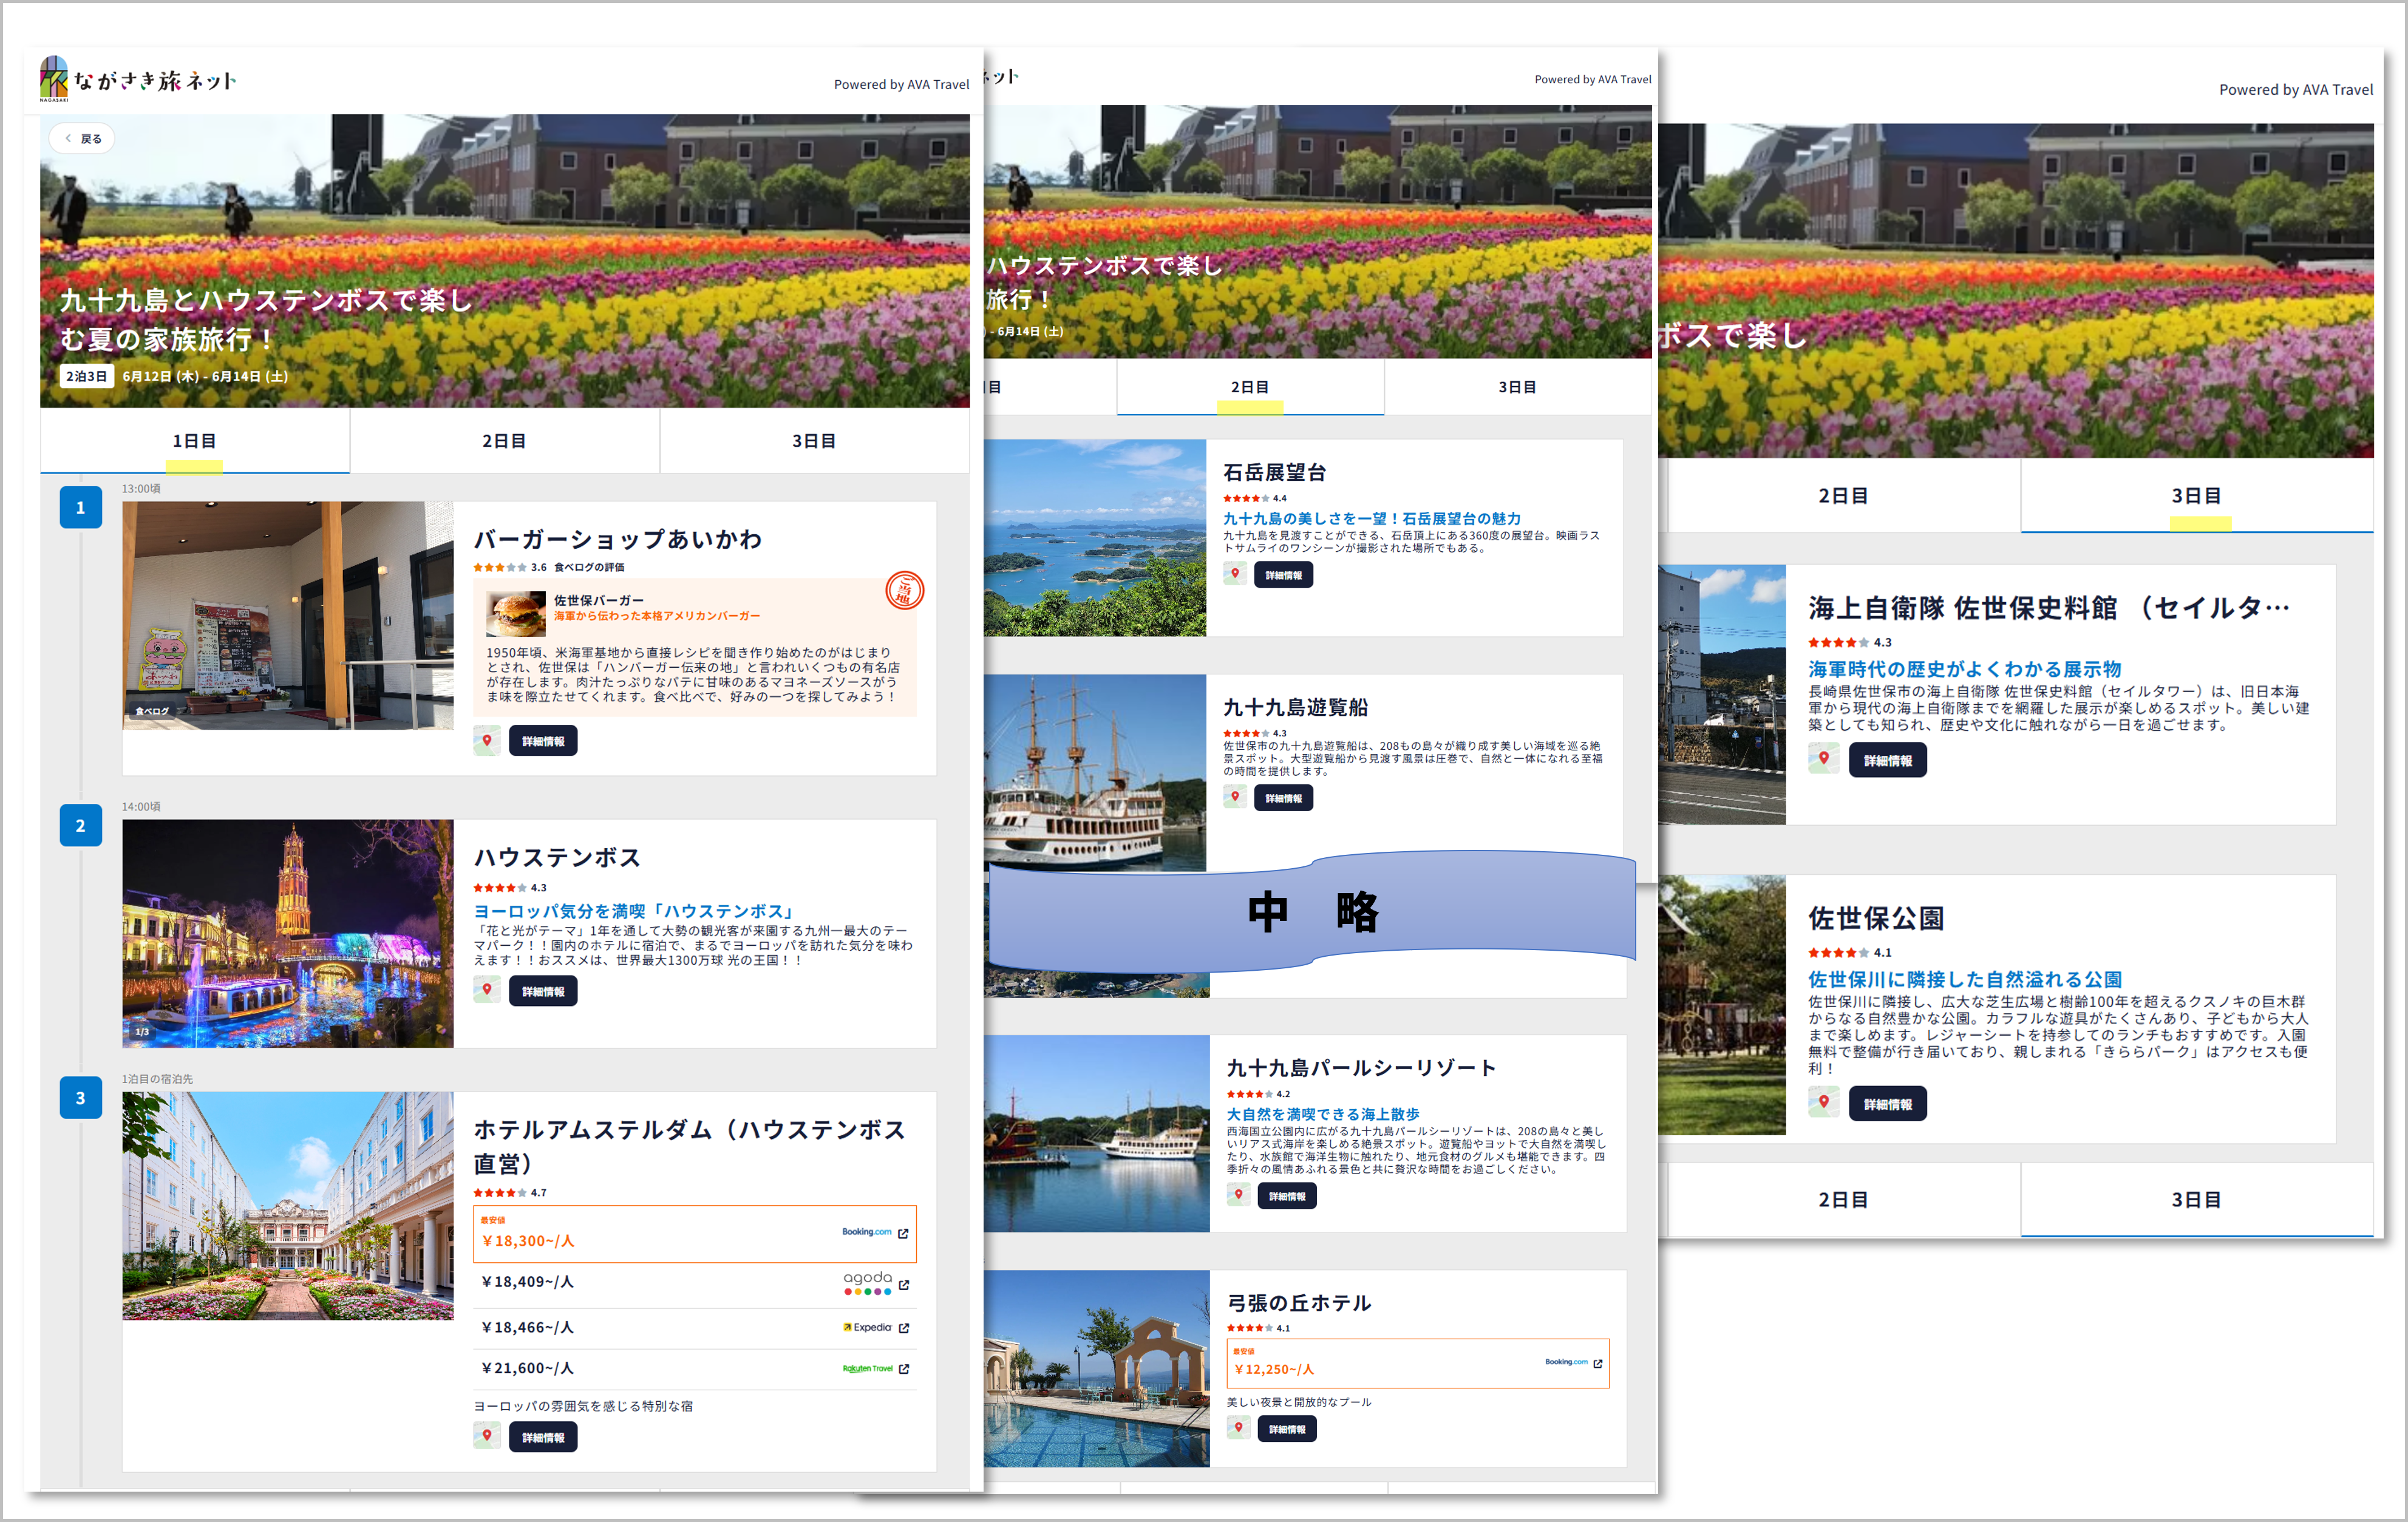The image size is (2408, 1522).
Task: Select the 2日目 tab in left window
Action: [x=504, y=441]
